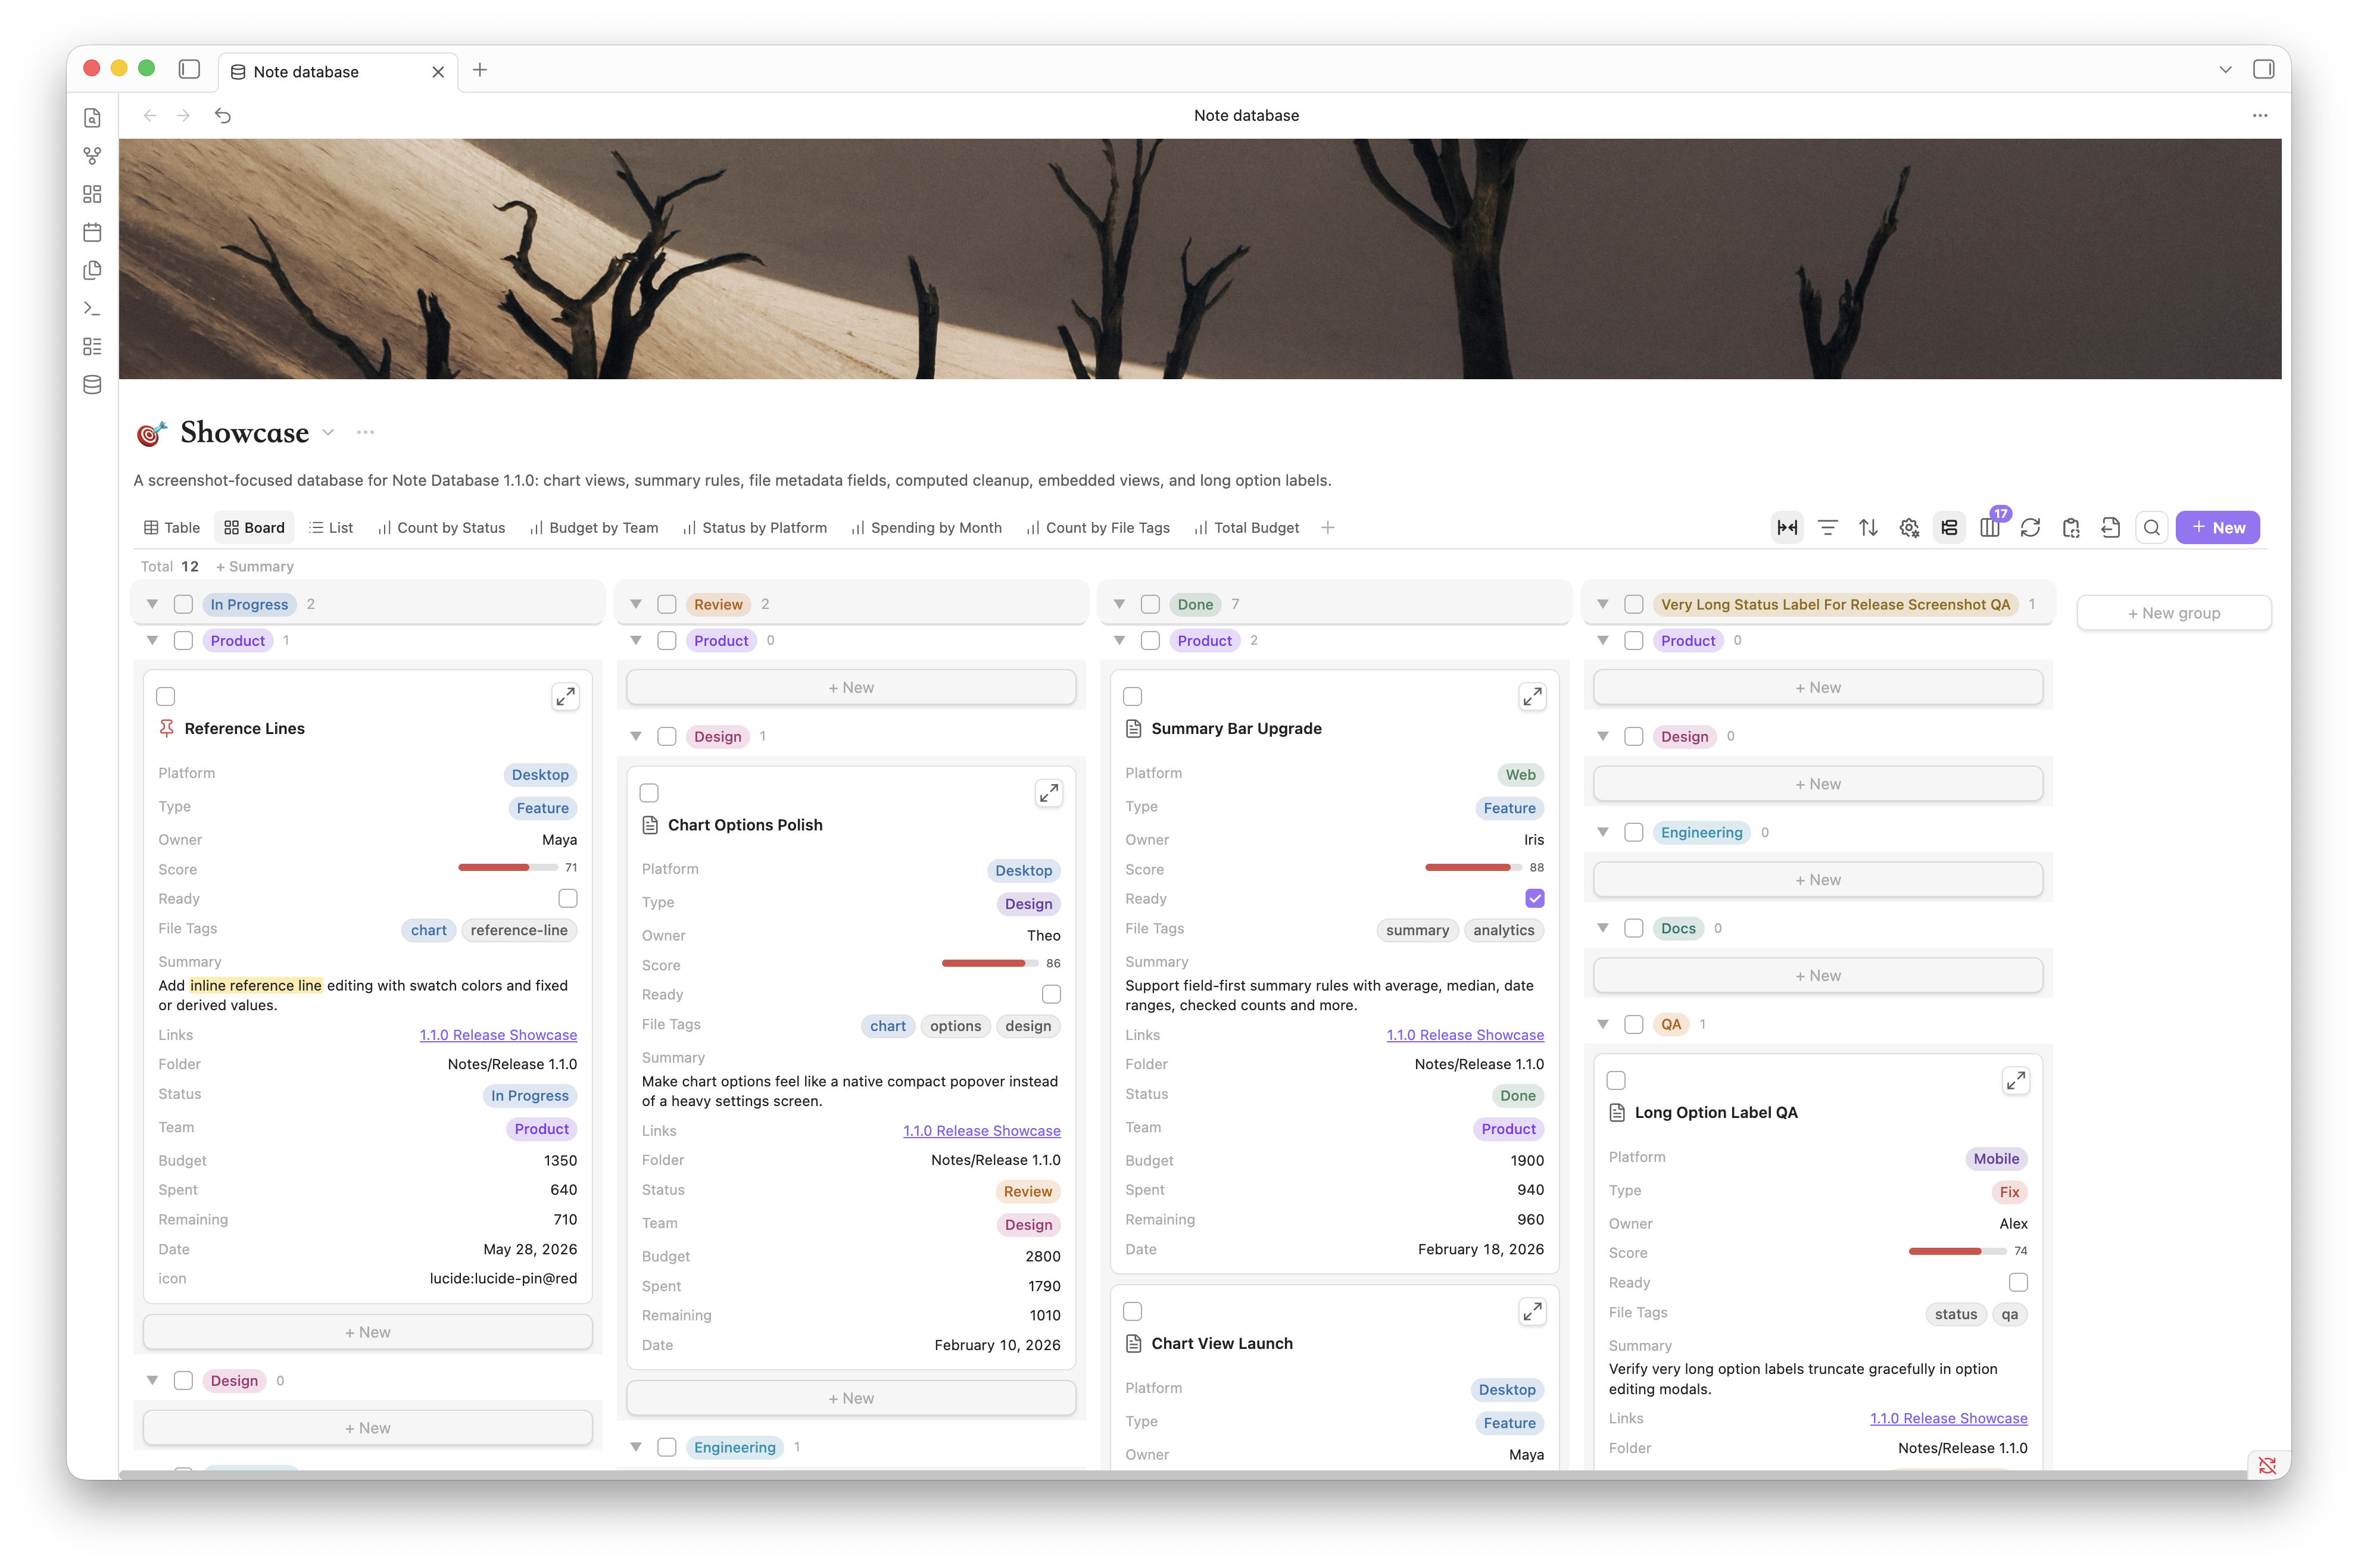Open the columns icon with 17 badge

[x=1990, y=527]
